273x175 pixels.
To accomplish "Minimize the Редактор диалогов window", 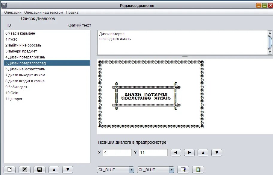I will 259,5.
